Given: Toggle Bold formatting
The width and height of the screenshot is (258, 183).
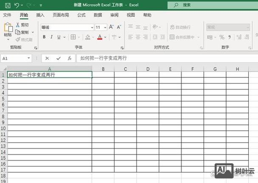Looking at the screenshot, I should click(44, 37).
